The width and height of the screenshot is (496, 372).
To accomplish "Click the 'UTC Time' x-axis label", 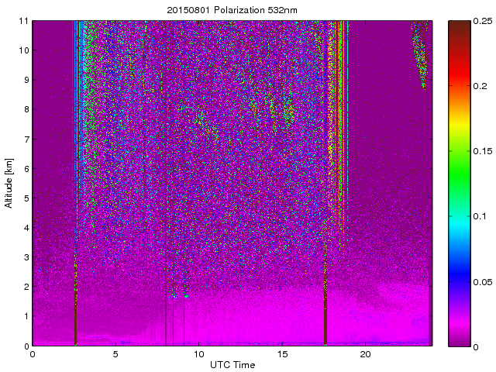I will tap(232, 364).
